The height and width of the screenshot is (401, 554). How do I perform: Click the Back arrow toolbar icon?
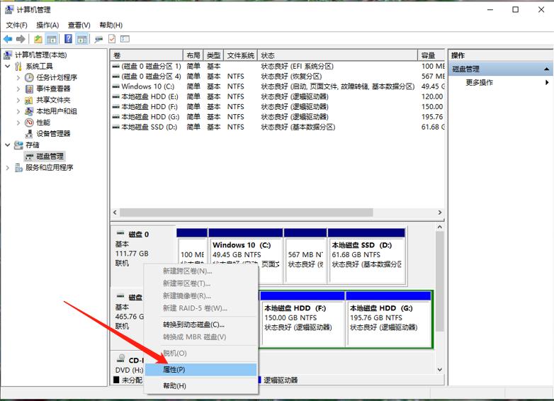[x=8, y=39]
